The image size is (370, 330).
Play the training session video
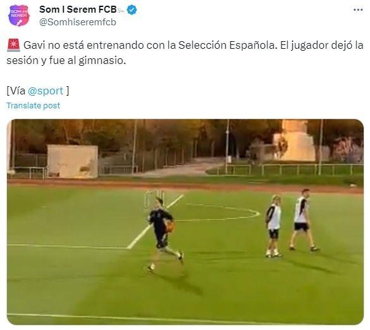[185, 222]
